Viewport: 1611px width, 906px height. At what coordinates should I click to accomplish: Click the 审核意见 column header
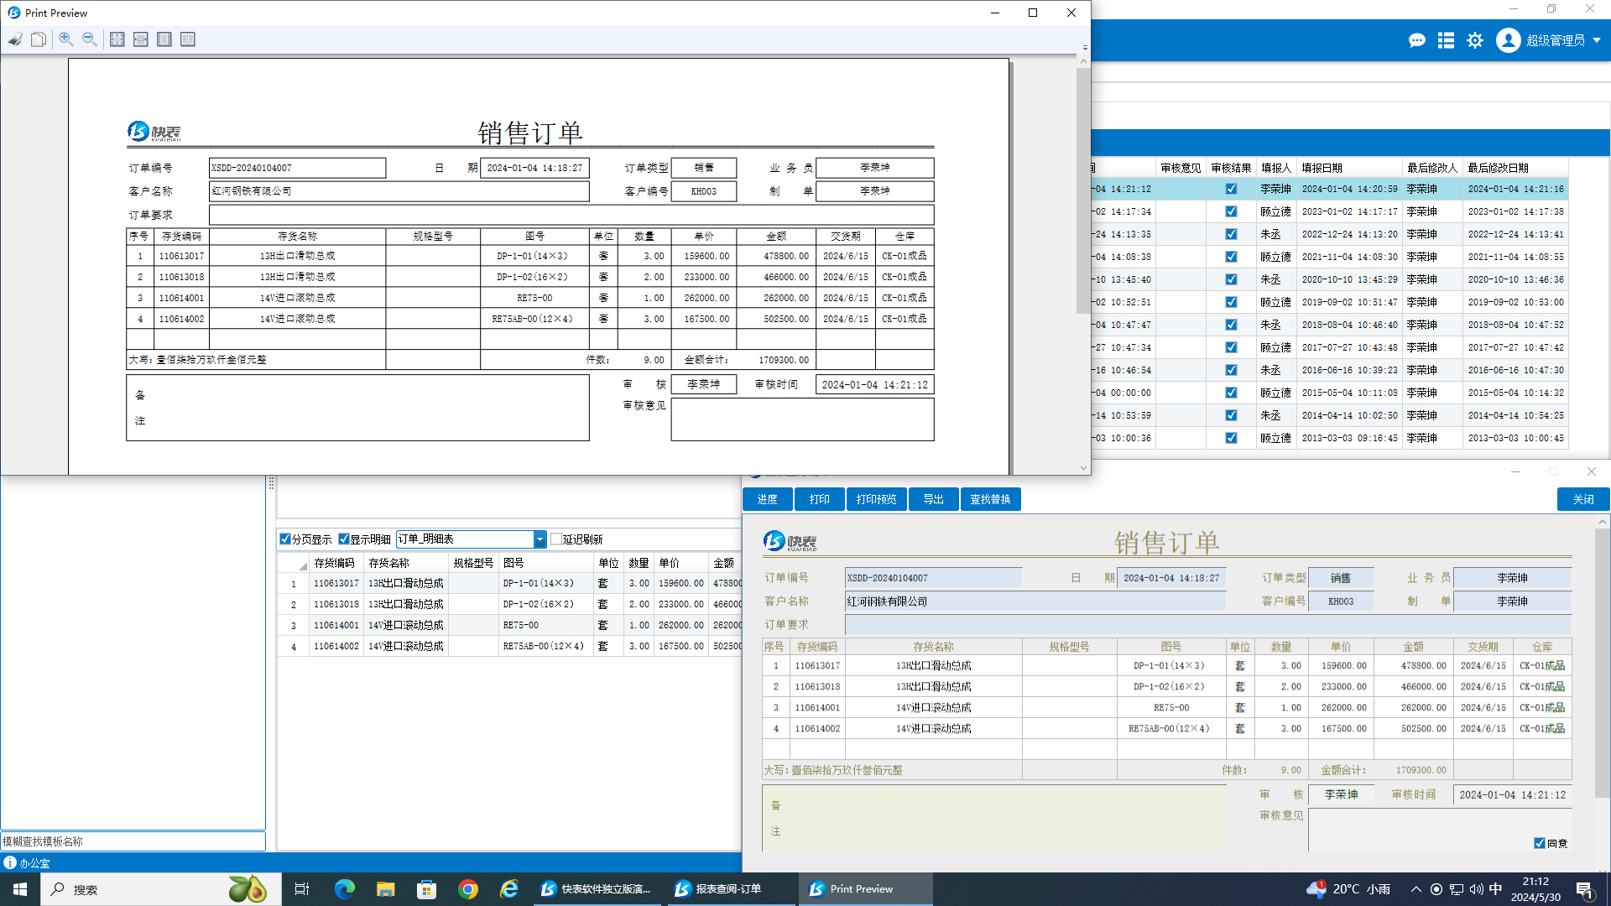point(1181,168)
